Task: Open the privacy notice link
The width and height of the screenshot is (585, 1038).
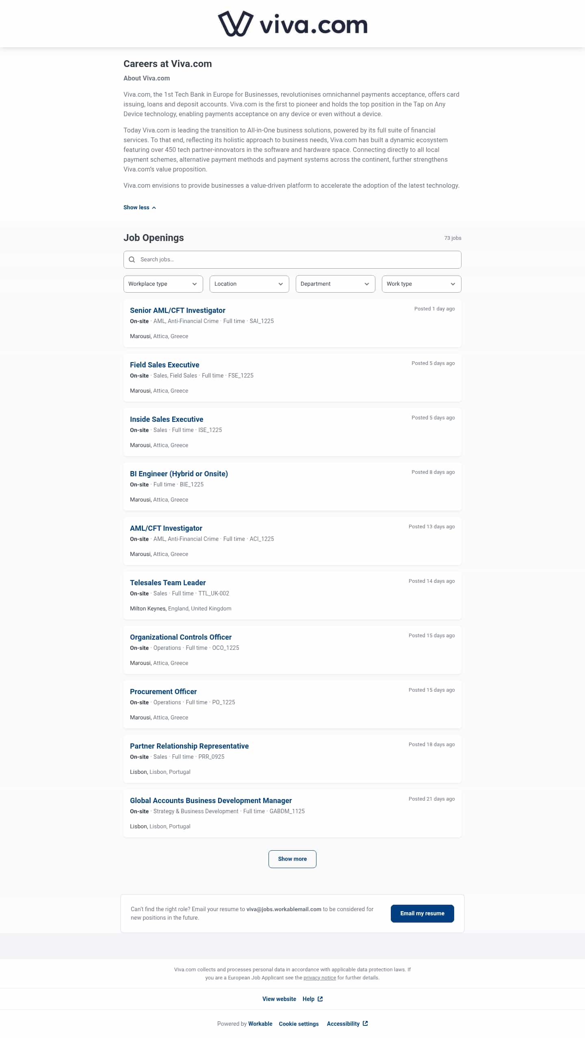Action: 320,977
